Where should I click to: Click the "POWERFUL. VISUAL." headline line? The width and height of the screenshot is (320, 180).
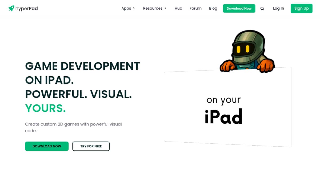coord(78,94)
